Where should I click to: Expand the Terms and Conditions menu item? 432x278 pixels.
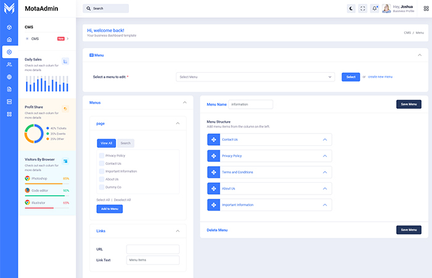click(325, 172)
